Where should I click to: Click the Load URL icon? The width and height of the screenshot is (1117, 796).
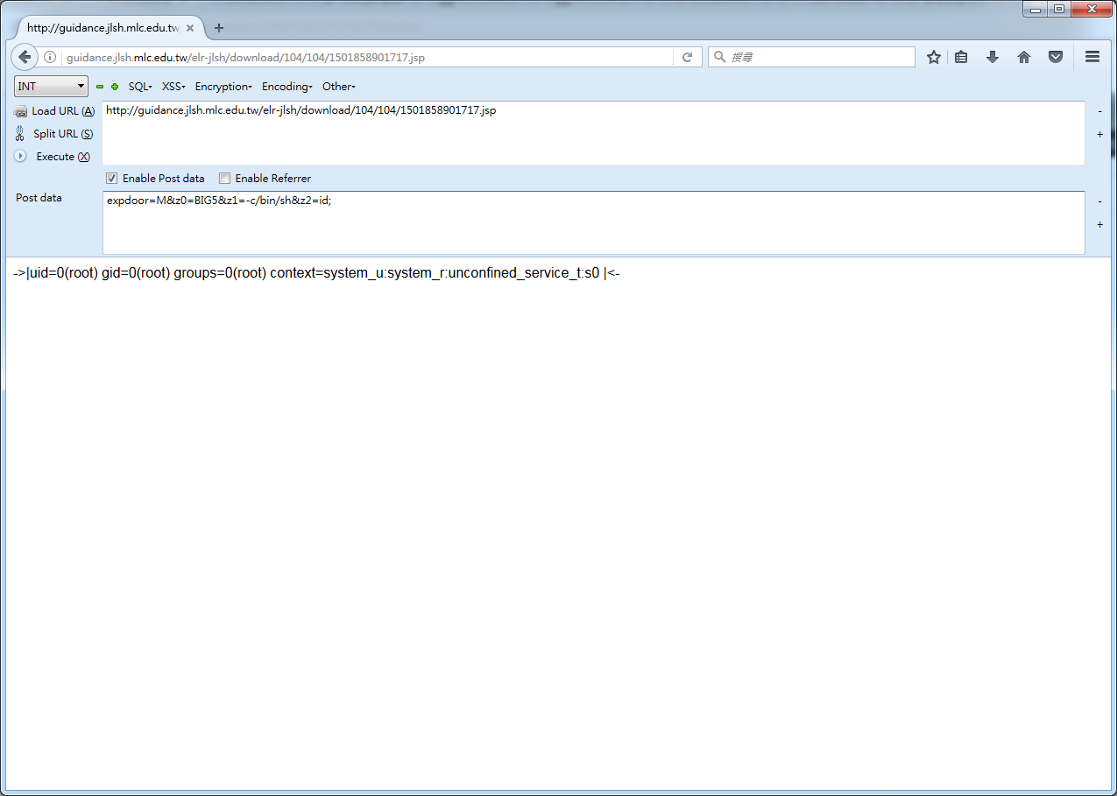(x=20, y=111)
